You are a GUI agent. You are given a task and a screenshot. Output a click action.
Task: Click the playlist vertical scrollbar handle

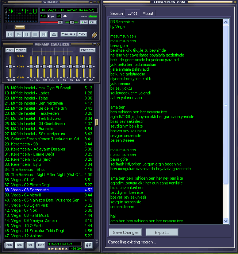pos(96,122)
